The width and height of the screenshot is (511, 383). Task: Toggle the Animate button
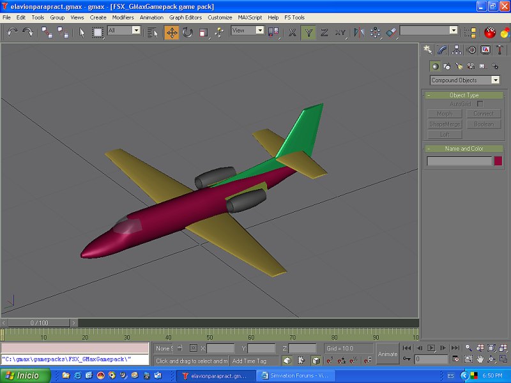click(x=387, y=354)
